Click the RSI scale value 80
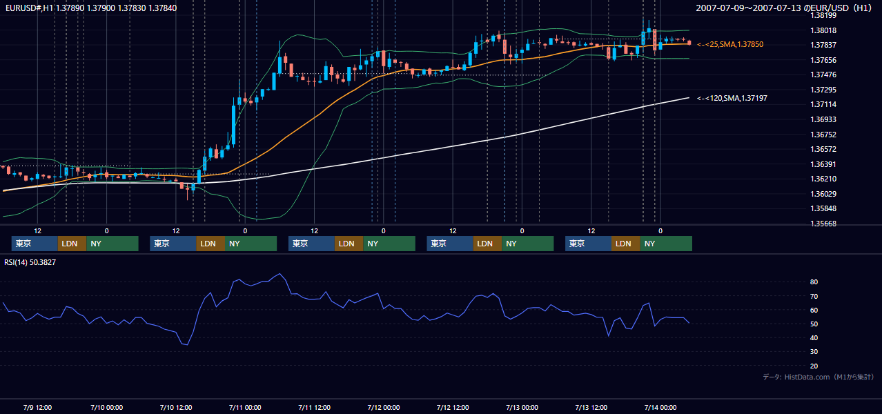The height and width of the screenshot is (414, 882). (814, 282)
